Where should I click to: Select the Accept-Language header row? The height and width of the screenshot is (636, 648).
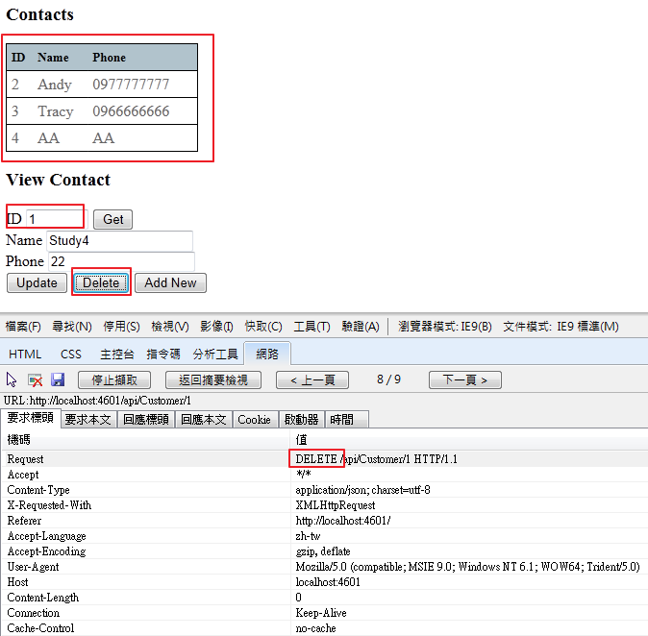[324, 536]
